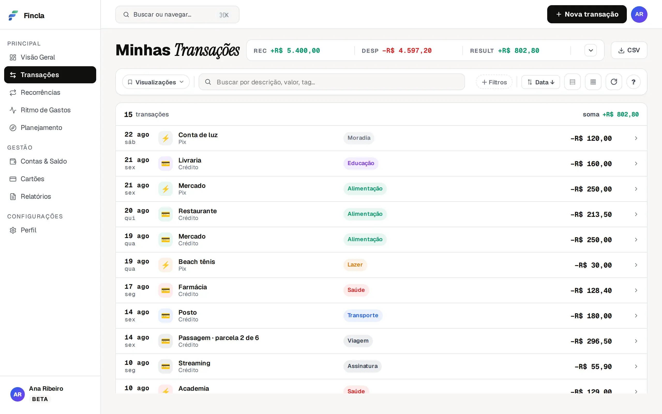
Task: Go to Cartões page
Action: (x=50, y=179)
